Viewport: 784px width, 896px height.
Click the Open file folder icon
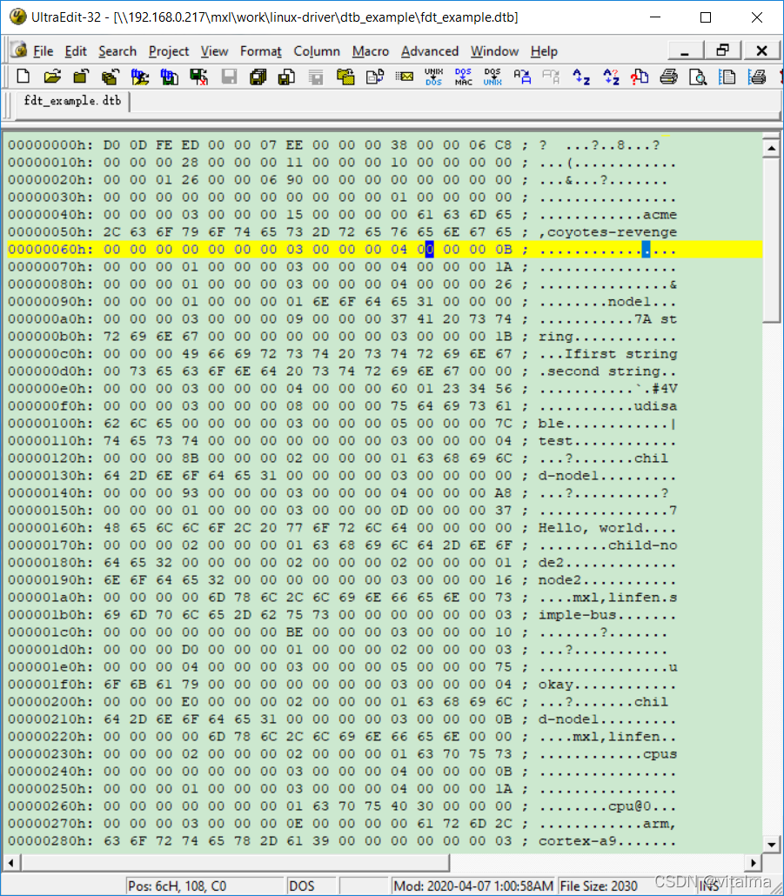[x=52, y=76]
